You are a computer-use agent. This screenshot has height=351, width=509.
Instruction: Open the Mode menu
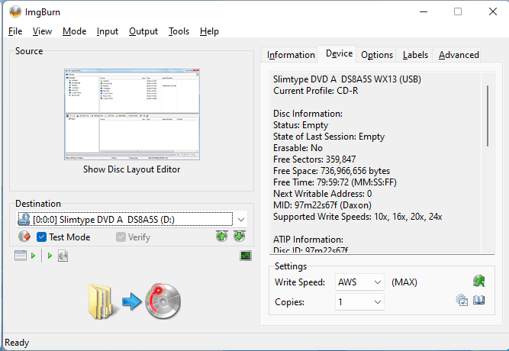[x=74, y=31]
